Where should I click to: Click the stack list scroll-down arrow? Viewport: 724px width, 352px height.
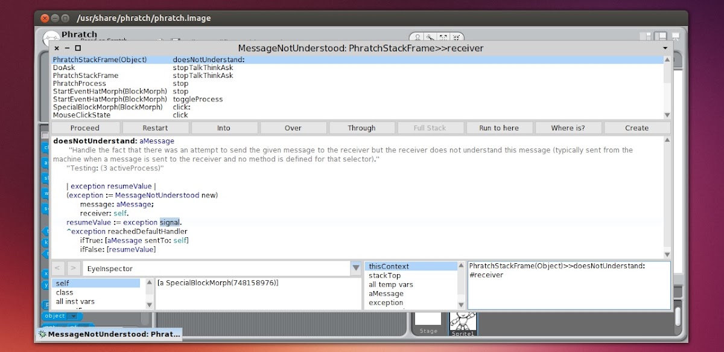[667, 115]
